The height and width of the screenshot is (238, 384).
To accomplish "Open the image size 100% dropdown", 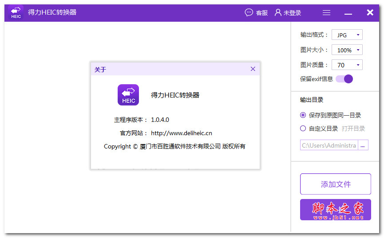I will (347, 50).
